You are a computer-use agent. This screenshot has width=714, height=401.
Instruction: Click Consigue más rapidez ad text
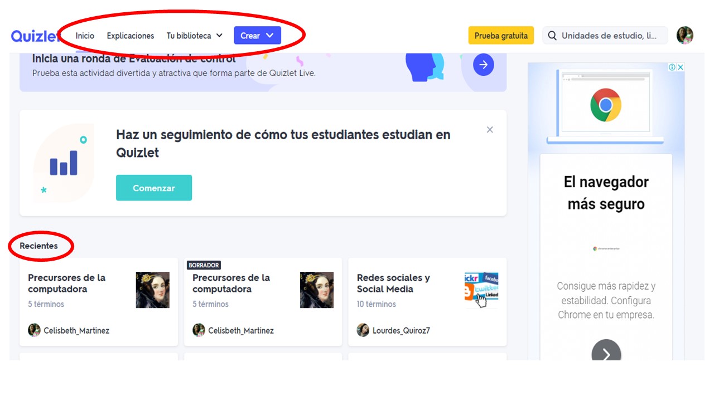click(x=606, y=300)
